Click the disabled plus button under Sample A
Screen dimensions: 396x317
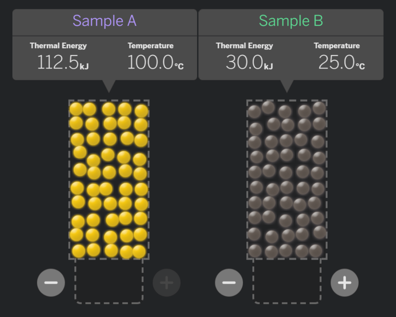pos(166,282)
